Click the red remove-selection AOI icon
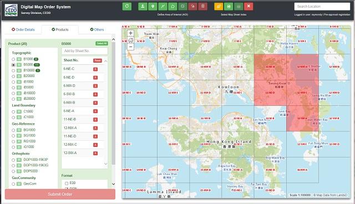Image resolution: width=355 pixels, height=204 pixels. click(192, 6)
